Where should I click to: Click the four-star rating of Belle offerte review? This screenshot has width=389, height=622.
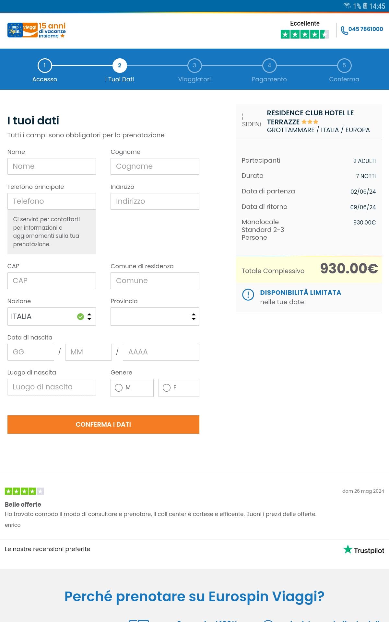[x=24, y=491]
